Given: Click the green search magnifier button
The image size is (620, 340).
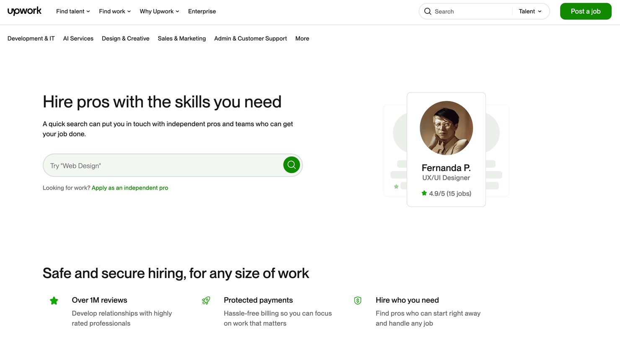Looking at the screenshot, I should click(x=292, y=165).
